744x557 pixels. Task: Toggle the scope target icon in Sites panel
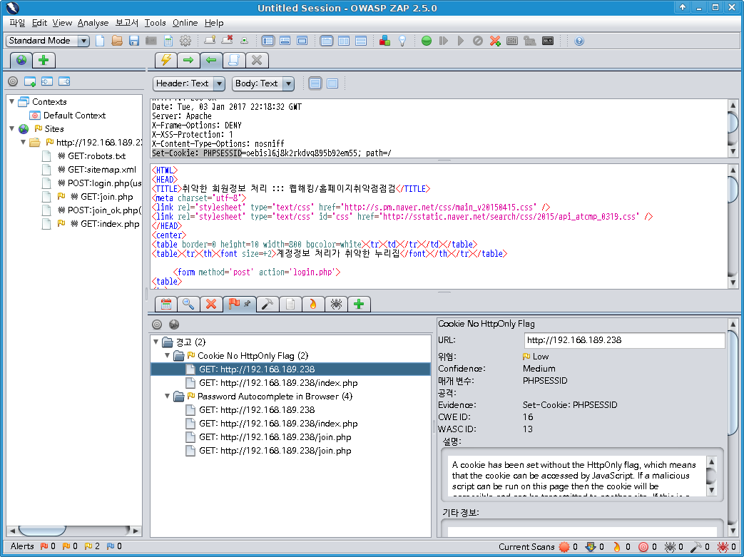point(13,81)
